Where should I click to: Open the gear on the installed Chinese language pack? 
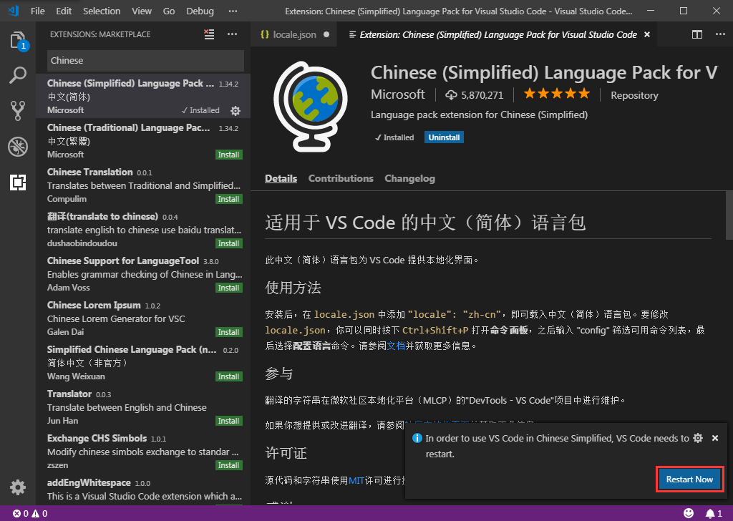[235, 111]
